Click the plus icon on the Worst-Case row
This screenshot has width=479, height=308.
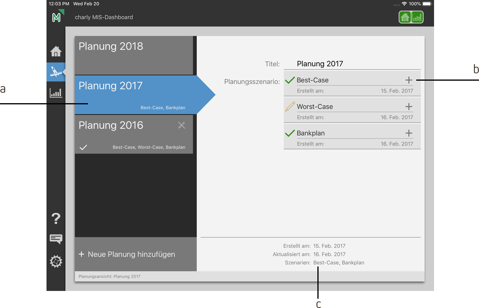point(409,106)
